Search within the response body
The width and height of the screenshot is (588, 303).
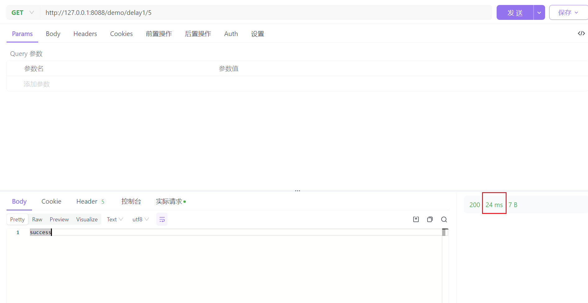(x=444, y=219)
